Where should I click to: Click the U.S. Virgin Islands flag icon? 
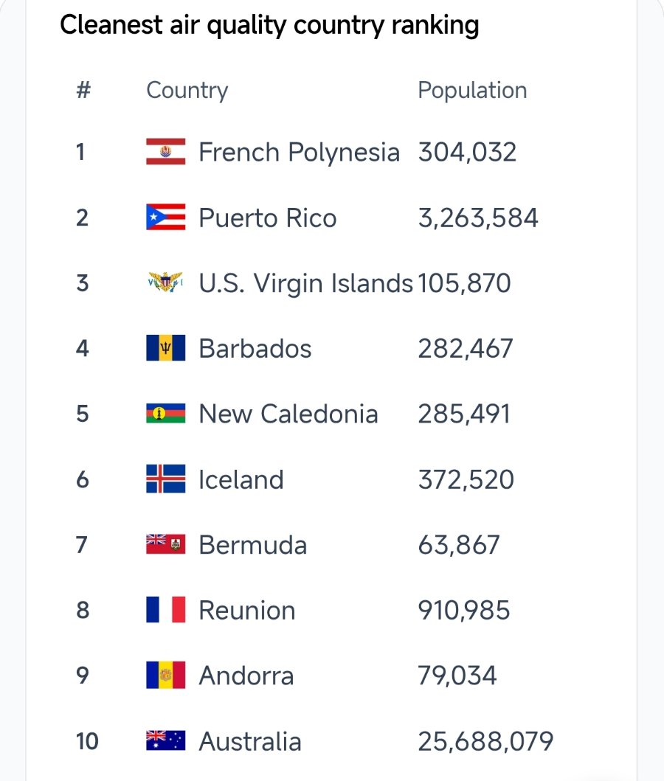coord(165,282)
